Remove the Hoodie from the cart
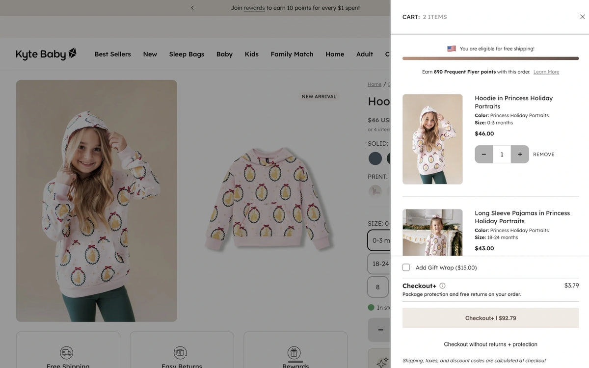Viewport: 589px width, 368px height. pyautogui.click(x=544, y=155)
